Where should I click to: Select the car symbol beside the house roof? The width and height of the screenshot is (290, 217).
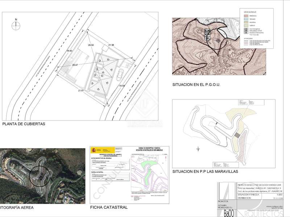[121, 72]
